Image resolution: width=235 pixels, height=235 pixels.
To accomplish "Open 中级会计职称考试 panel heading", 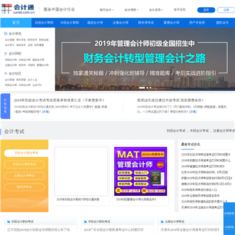I will [x=99, y=222].
